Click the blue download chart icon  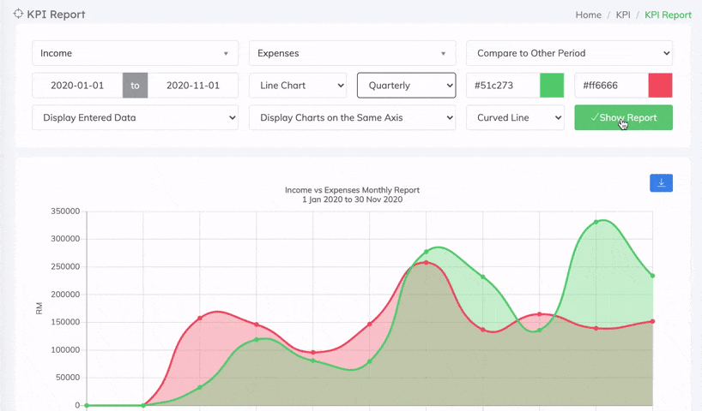(x=661, y=182)
